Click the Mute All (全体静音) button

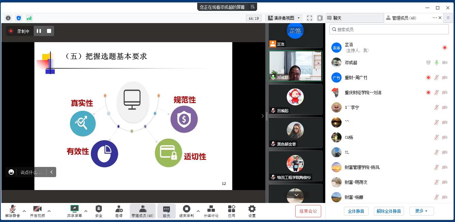click(x=356, y=211)
